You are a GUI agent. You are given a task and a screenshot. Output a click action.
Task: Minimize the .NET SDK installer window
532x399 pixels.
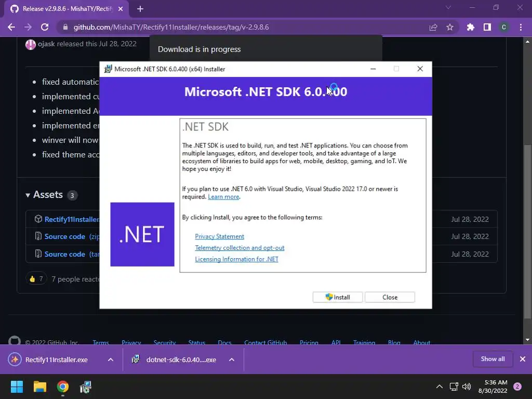pos(373,69)
